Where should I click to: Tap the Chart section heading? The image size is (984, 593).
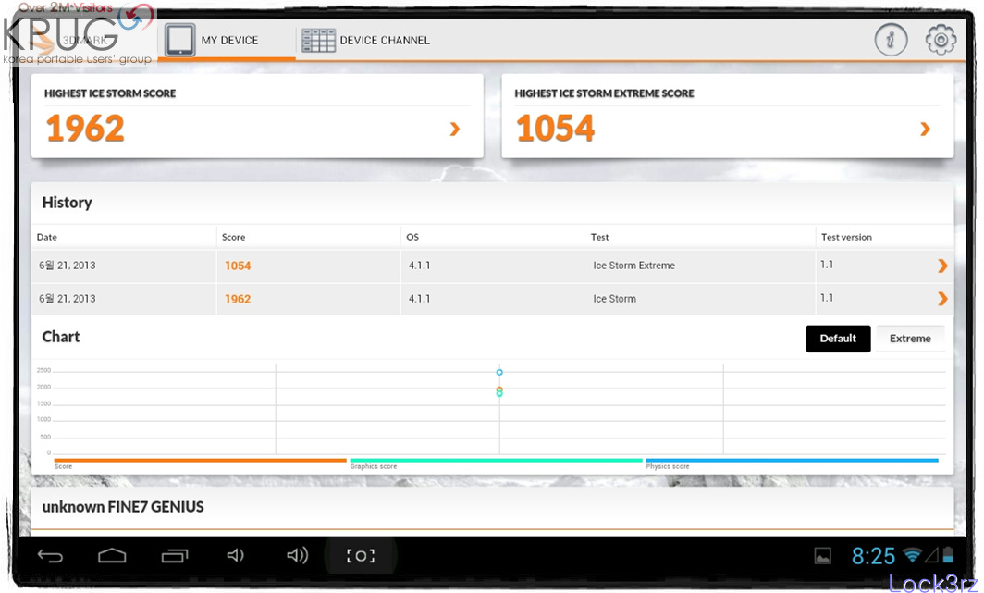[x=61, y=337]
